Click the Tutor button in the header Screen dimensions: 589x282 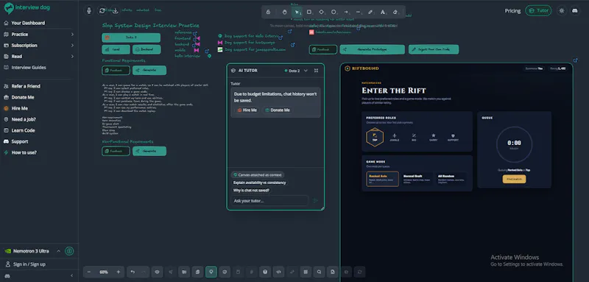538,10
